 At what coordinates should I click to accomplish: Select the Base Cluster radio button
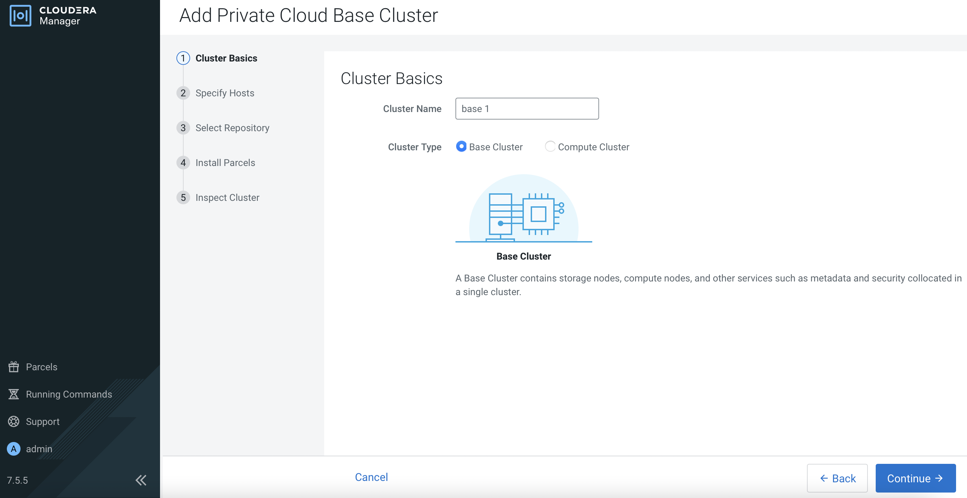tap(461, 146)
